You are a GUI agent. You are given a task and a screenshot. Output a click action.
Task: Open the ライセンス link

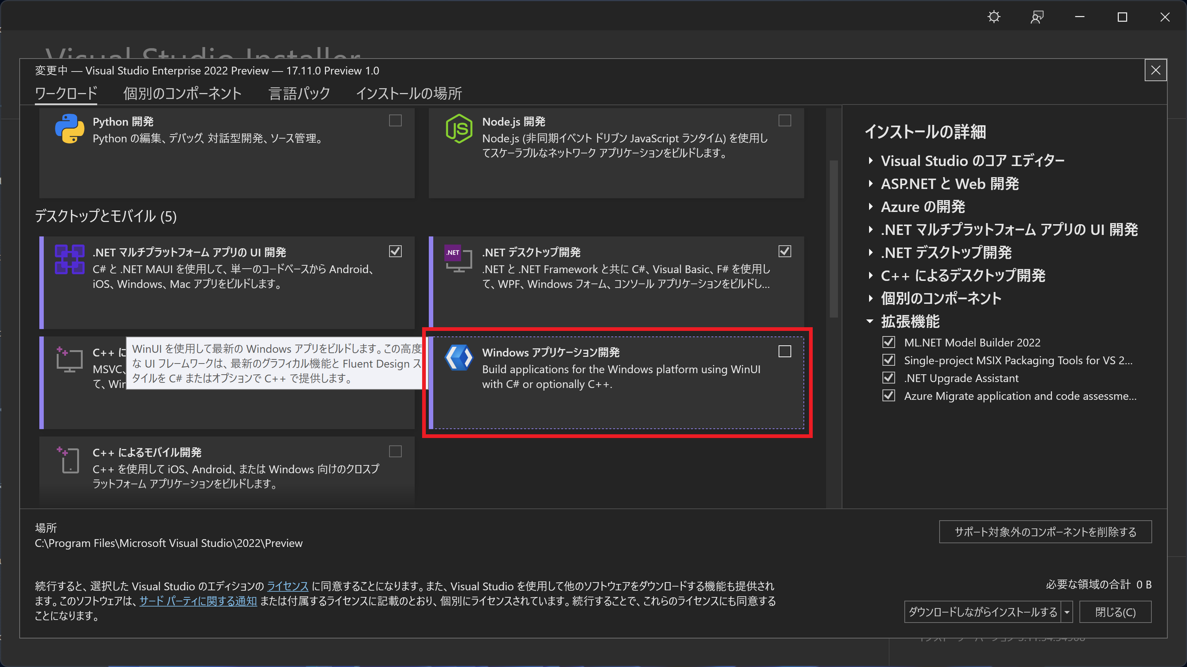[x=287, y=586]
